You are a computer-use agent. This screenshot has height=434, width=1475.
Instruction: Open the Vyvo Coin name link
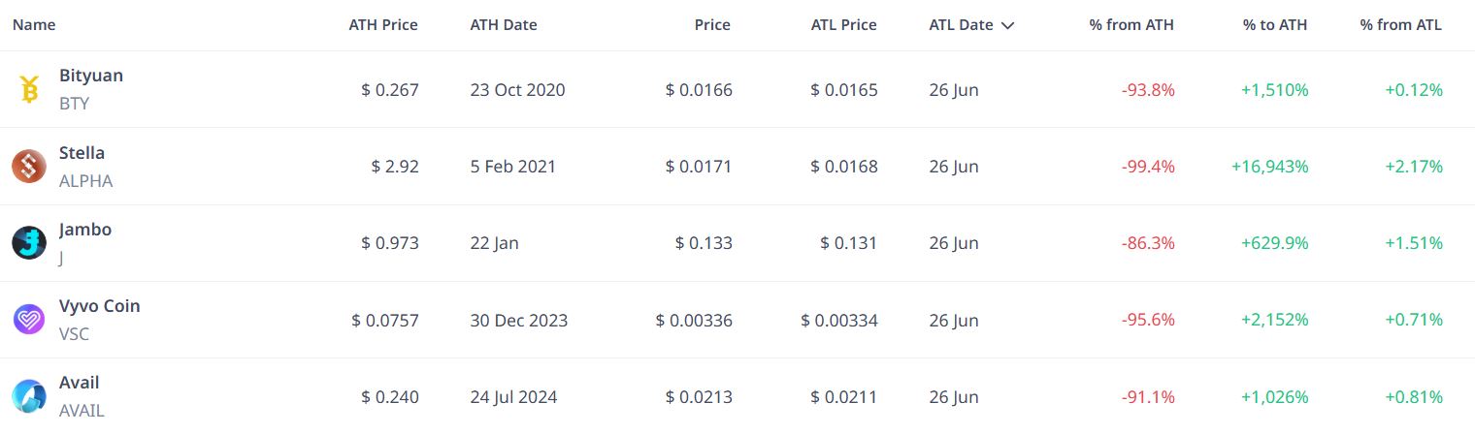[x=100, y=306]
